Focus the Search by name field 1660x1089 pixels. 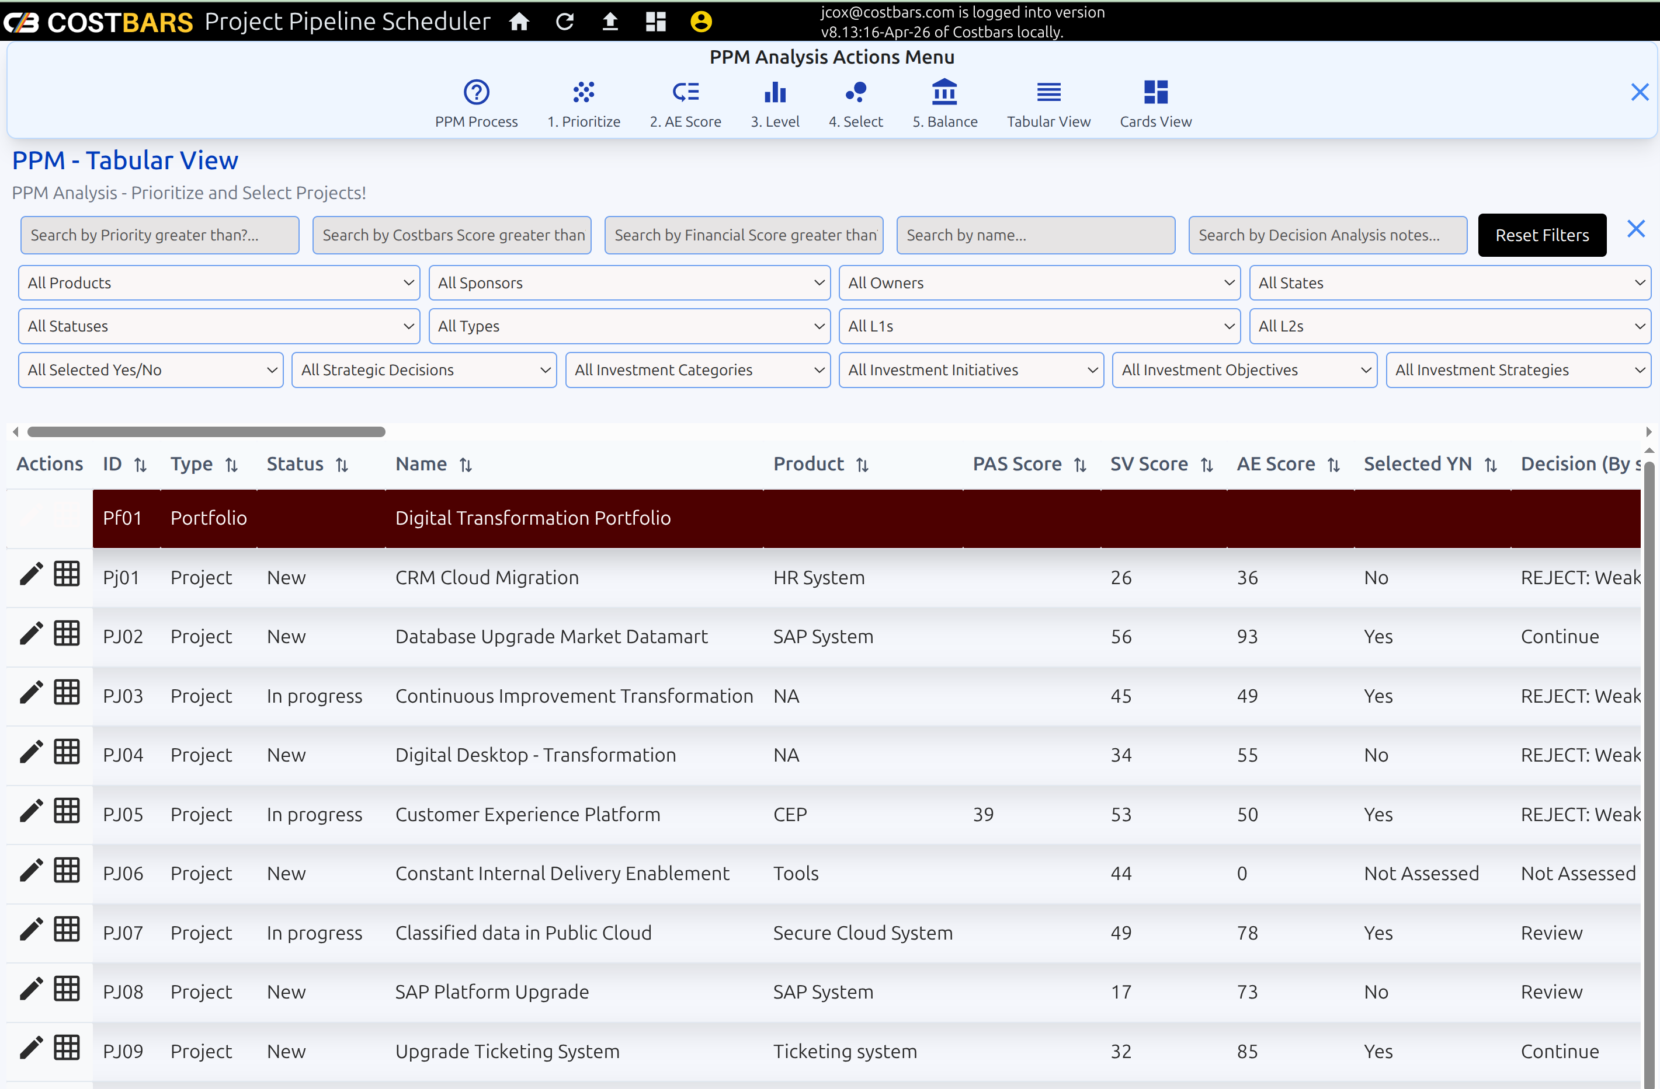(1035, 235)
